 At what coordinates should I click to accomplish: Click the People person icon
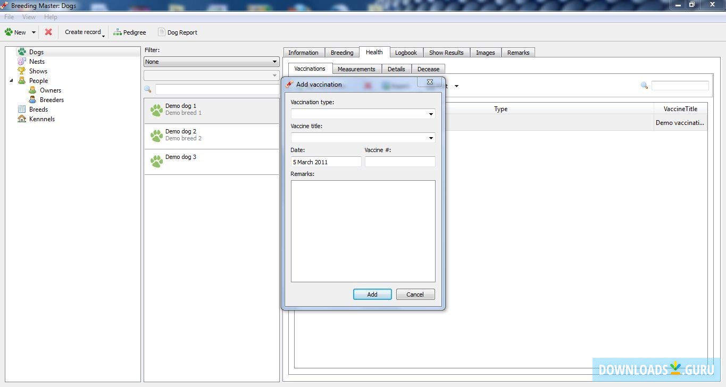point(22,80)
